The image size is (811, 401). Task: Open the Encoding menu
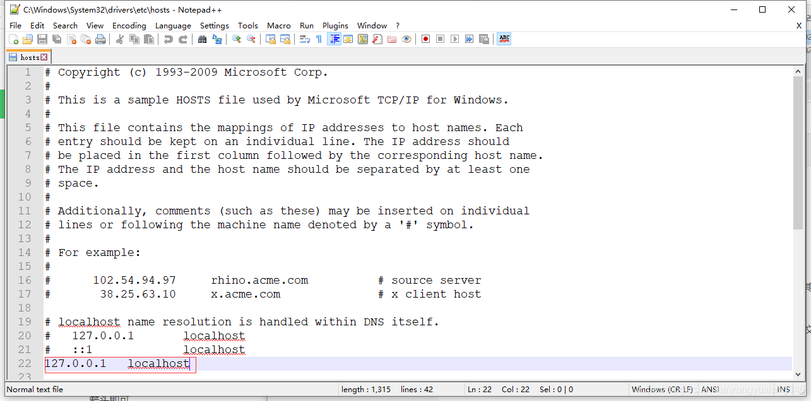pyautogui.click(x=129, y=26)
